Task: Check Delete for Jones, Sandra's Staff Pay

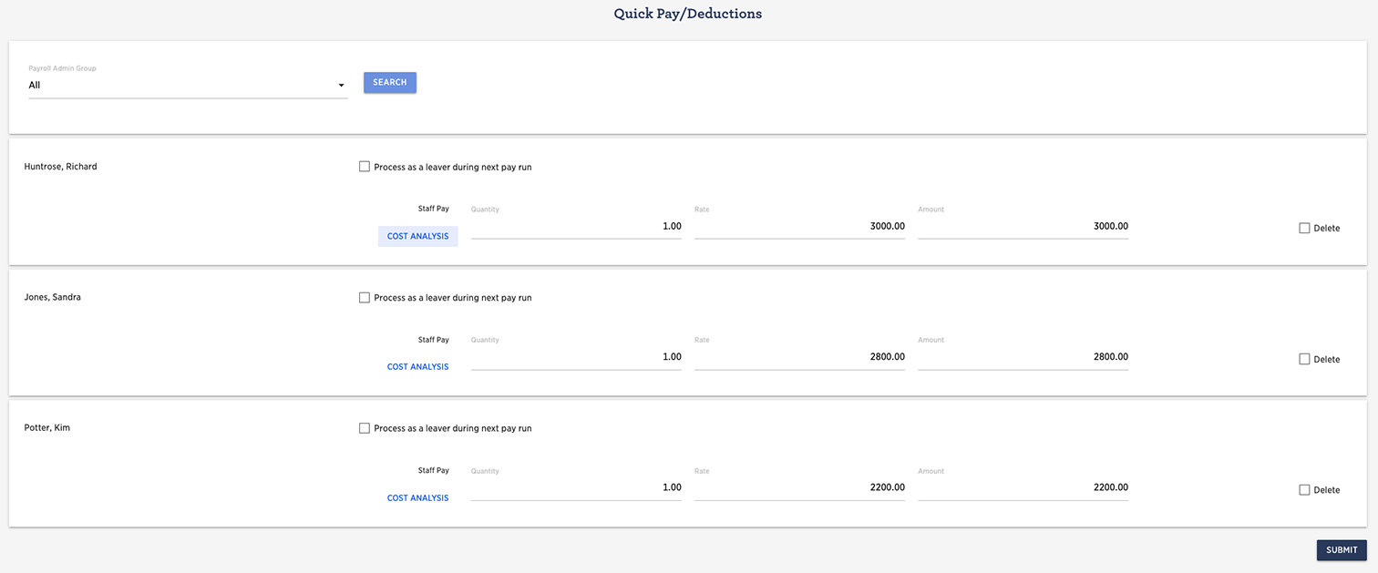Action: [x=1304, y=360]
